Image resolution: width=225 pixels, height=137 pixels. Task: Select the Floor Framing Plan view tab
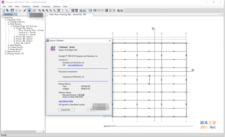68,15
